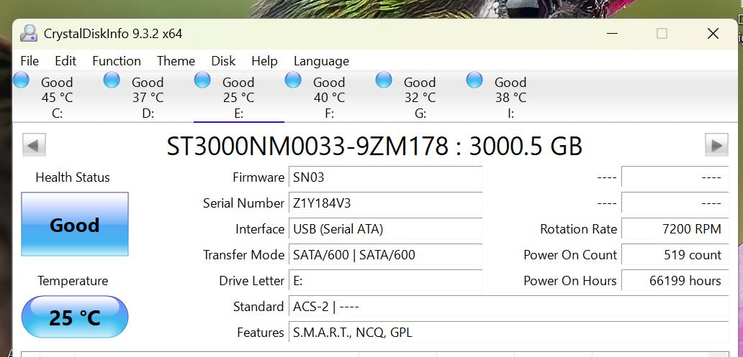The height and width of the screenshot is (357, 743).
Task: Click the Firmware field showing SN03
Action: click(x=384, y=177)
